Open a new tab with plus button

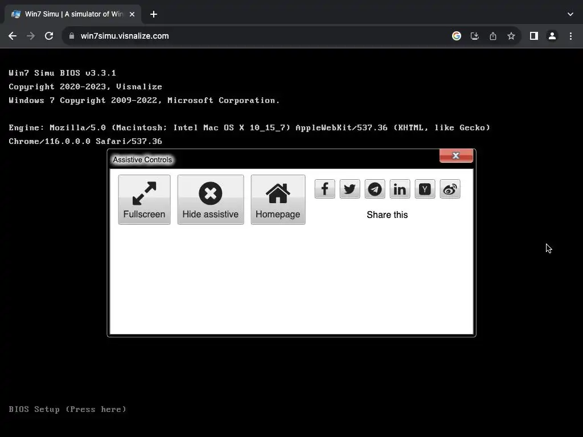point(154,14)
